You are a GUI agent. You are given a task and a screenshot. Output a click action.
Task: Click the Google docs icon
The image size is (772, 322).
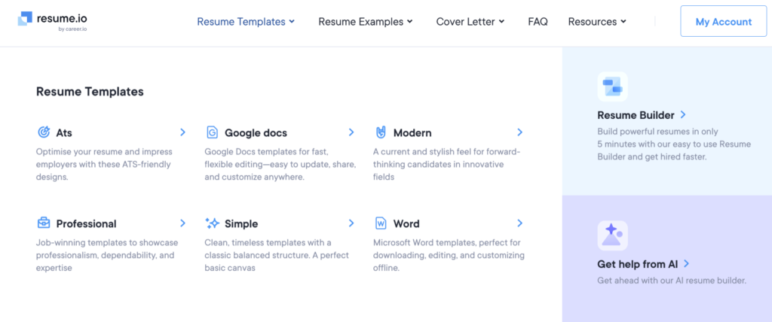point(212,132)
